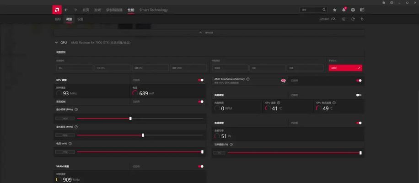This screenshot has width=419, height=183.
Task: Click the import profile icon
Action: coord(344,19)
